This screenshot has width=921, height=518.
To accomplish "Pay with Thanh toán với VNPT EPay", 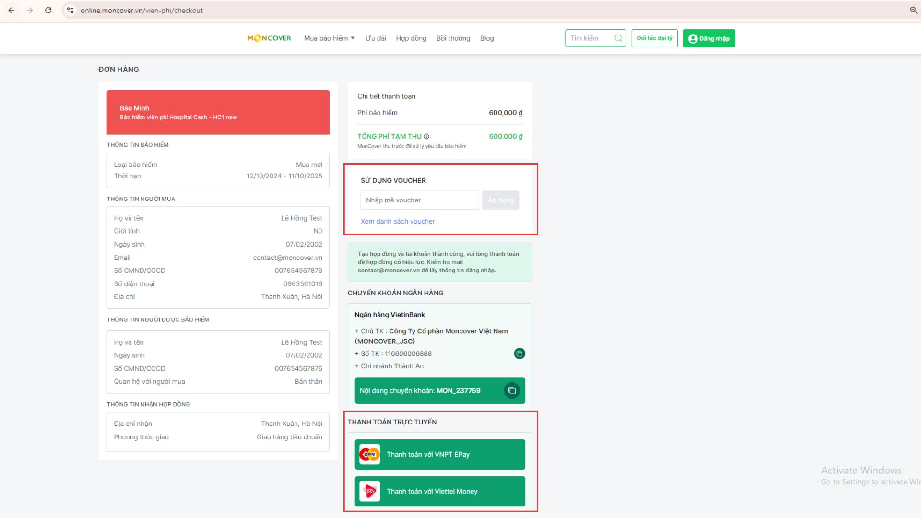I will (440, 454).
